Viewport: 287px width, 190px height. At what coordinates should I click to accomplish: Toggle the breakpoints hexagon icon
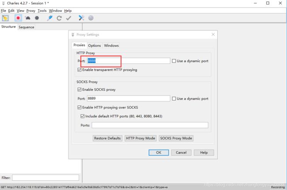(x=37, y=18)
